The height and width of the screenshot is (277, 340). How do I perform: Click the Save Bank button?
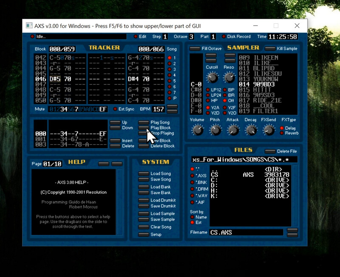(144, 193)
